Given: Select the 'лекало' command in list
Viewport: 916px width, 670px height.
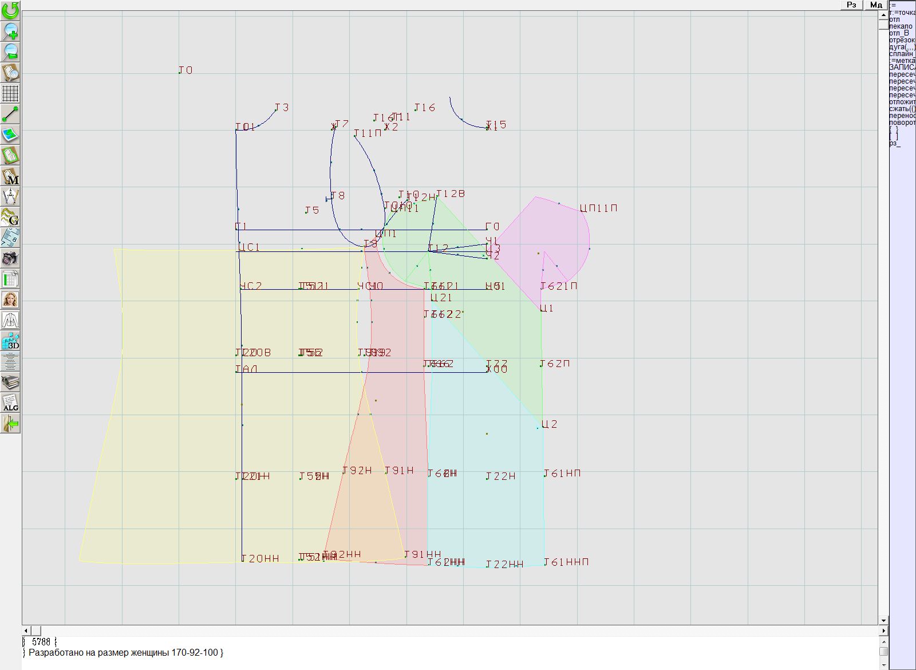Looking at the screenshot, I should coord(901,26).
